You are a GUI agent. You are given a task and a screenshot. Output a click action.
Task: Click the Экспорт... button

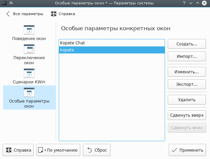pos(187,84)
